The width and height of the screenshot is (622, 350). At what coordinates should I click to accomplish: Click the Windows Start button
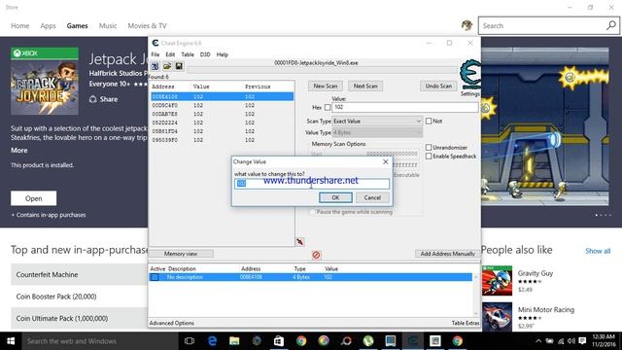(x=11, y=341)
